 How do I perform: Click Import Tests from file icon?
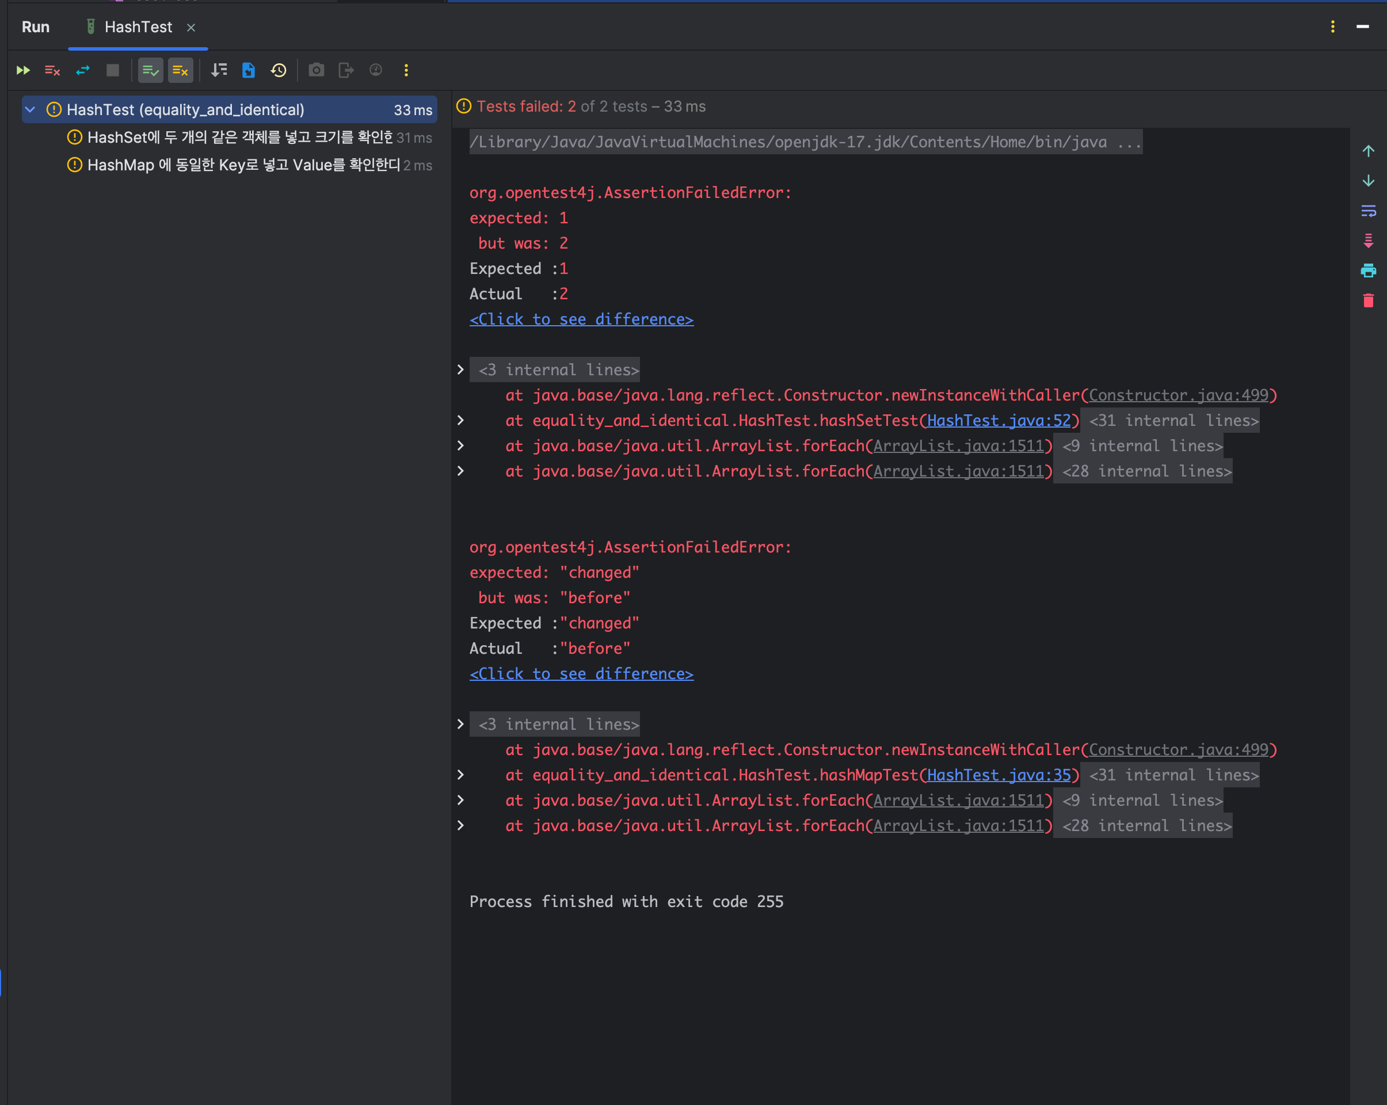click(249, 70)
